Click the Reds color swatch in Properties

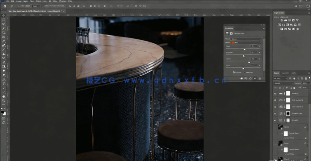click(233, 43)
